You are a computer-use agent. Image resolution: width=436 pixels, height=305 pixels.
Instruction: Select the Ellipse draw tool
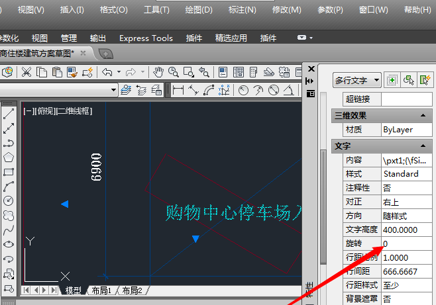tap(9, 244)
